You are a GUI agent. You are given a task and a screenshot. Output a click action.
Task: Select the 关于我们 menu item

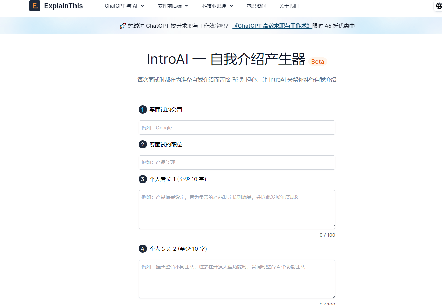289,6
